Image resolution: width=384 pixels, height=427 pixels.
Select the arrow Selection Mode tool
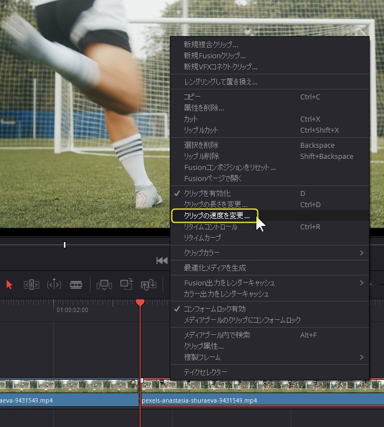coord(9,285)
